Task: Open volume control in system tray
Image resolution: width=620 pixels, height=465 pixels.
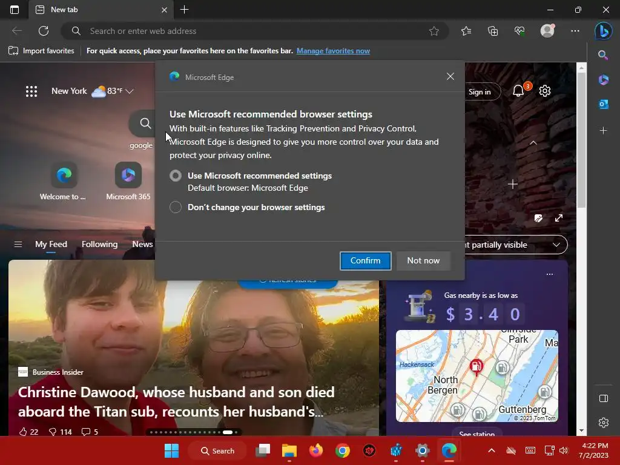Action: (564, 450)
